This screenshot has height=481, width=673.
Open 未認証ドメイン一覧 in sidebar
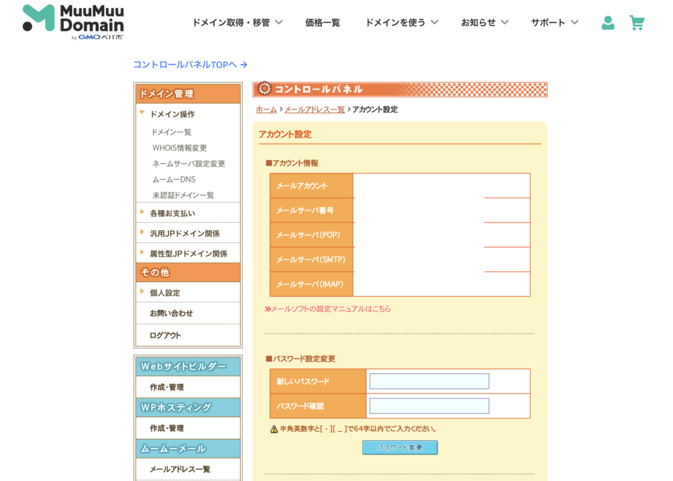coord(183,195)
